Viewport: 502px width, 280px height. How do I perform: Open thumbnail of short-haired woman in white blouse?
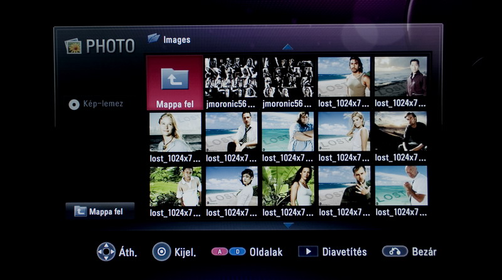pos(232,186)
